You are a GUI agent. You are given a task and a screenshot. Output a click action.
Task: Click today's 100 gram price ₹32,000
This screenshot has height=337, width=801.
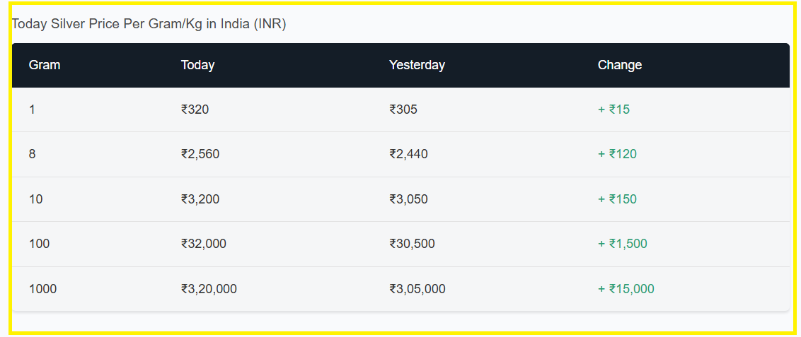[x=203, y=244]
